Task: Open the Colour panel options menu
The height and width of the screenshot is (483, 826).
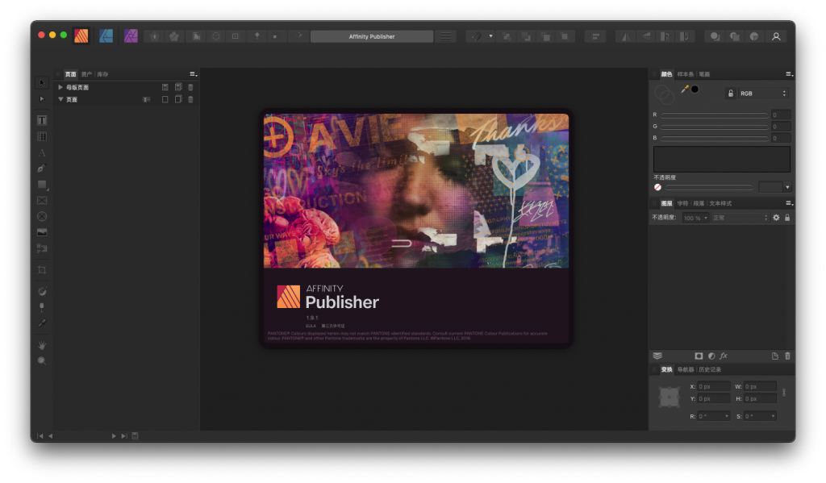Action: (789, 74)
